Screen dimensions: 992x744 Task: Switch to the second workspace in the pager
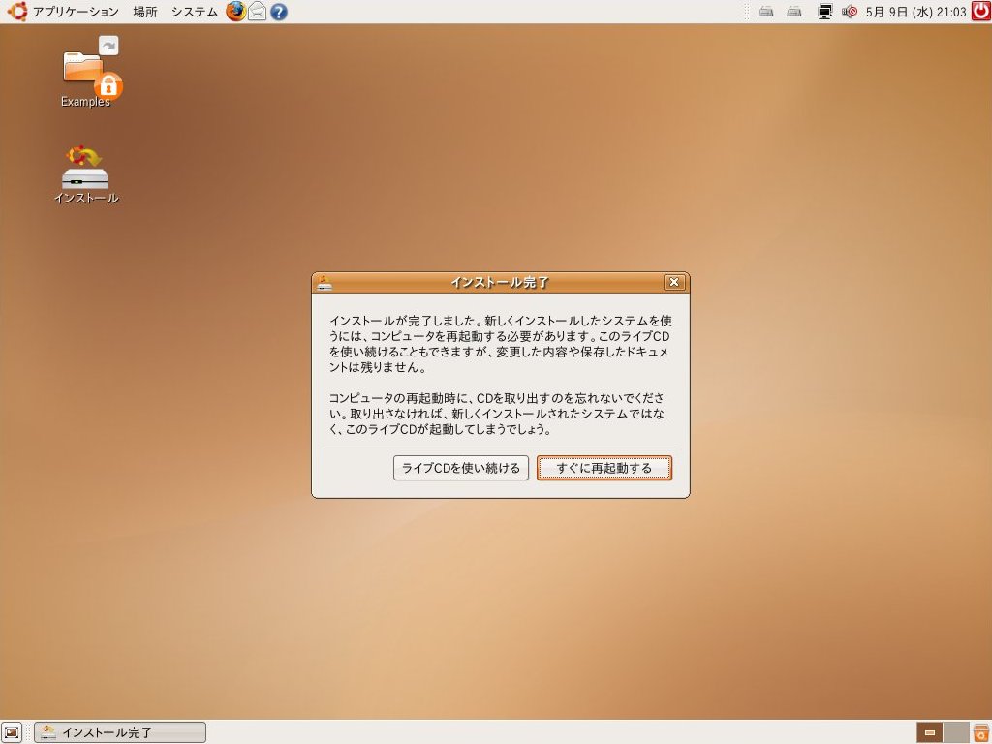tap(956, 732)
